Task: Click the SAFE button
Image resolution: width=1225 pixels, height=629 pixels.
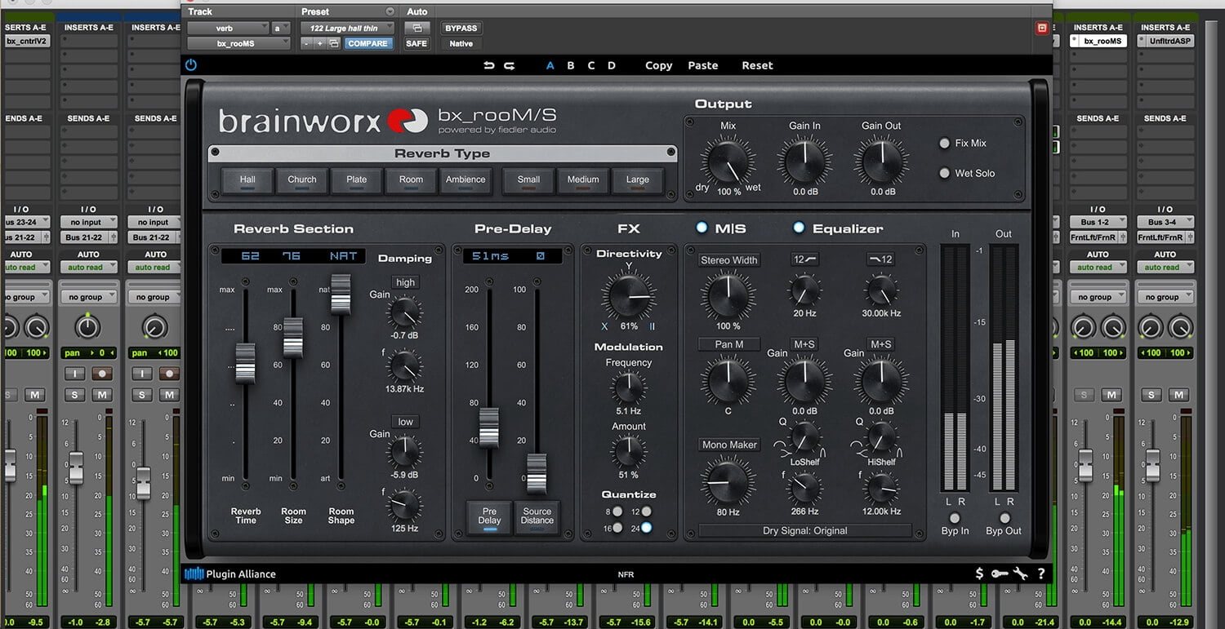Action: [416, 43]
